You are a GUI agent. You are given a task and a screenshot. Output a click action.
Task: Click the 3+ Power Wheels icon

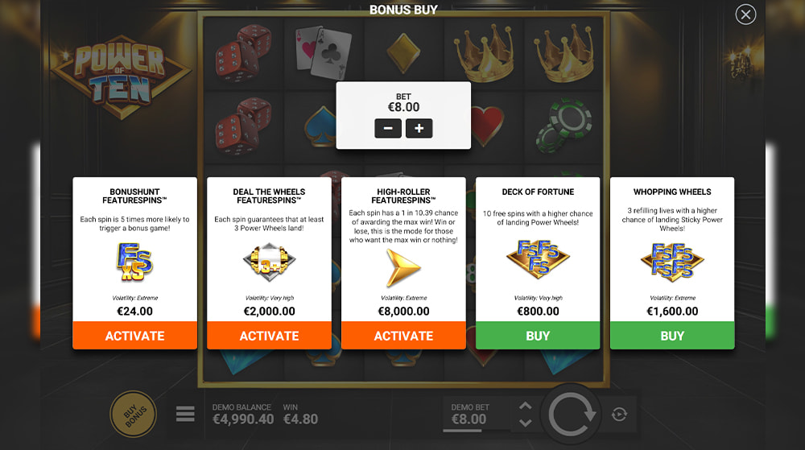pos(270,262)
